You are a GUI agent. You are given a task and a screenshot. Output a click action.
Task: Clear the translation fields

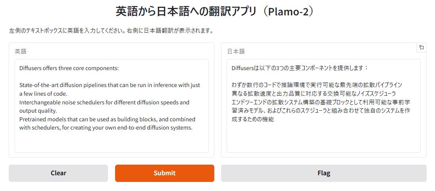(58, 173)
